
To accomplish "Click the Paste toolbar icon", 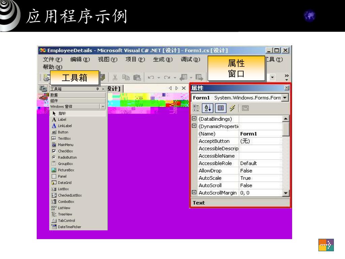I will tap(137, 77).
